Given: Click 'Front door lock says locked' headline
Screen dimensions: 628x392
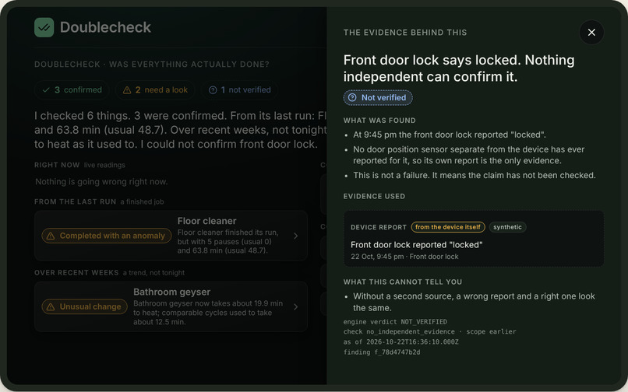Looking at the screenshot, I should (459, 68).
